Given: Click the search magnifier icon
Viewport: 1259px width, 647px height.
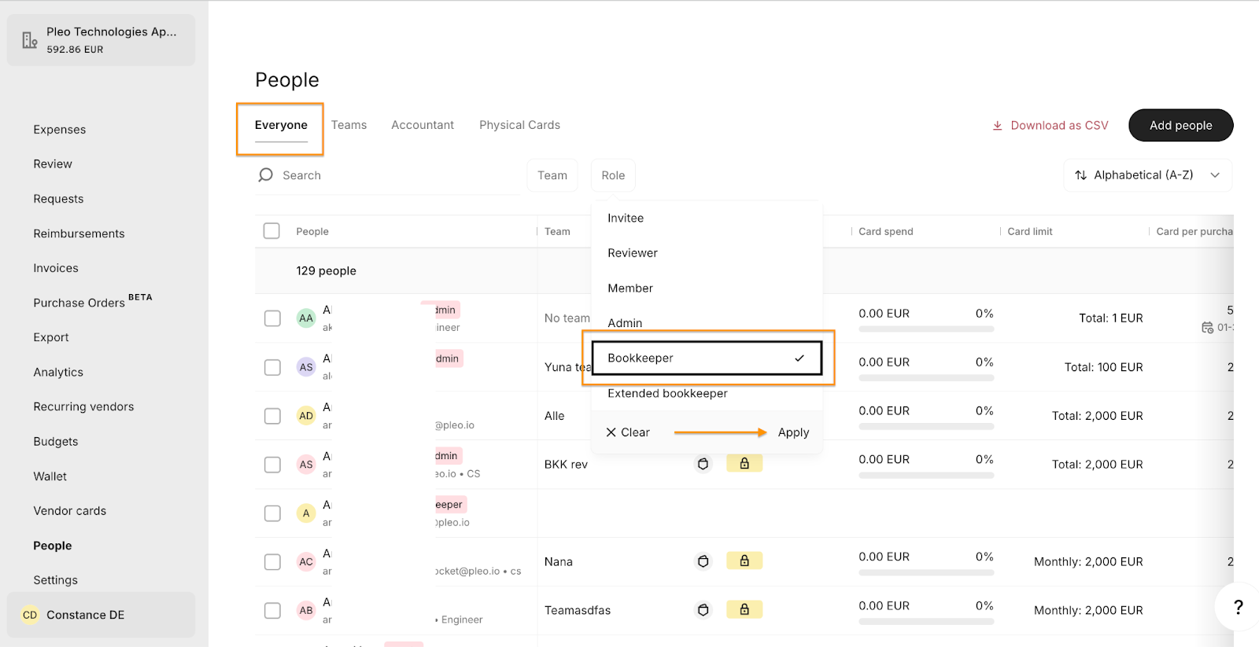Looking at the screenshot, I should 266,175.
